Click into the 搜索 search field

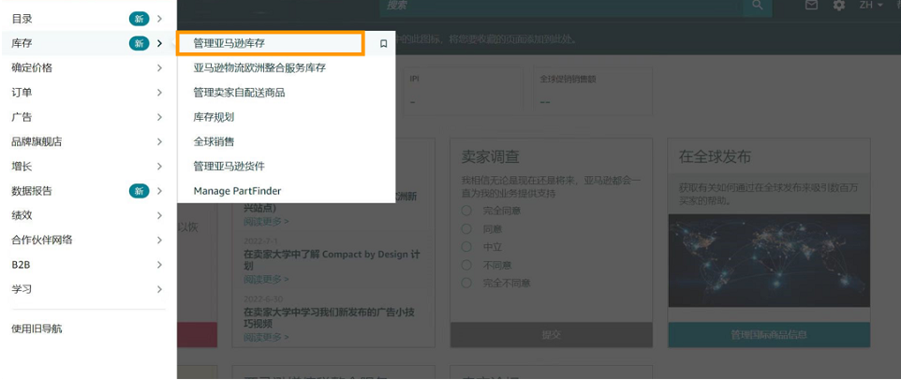pyautogui.click(x=562, y=6)
